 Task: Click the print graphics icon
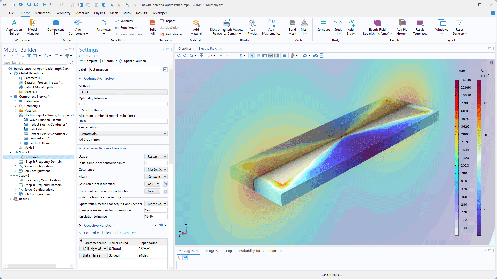[321, 56]
